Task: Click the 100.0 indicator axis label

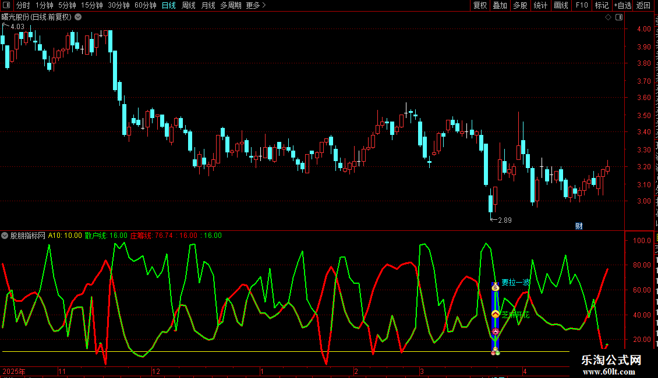Action: pyautogui.click(x=642, y=241)
